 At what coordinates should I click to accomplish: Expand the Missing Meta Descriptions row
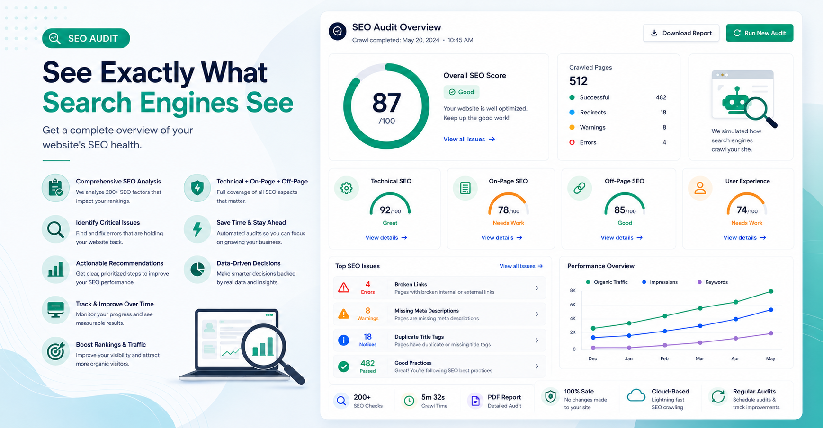click(x=439, y=314)
